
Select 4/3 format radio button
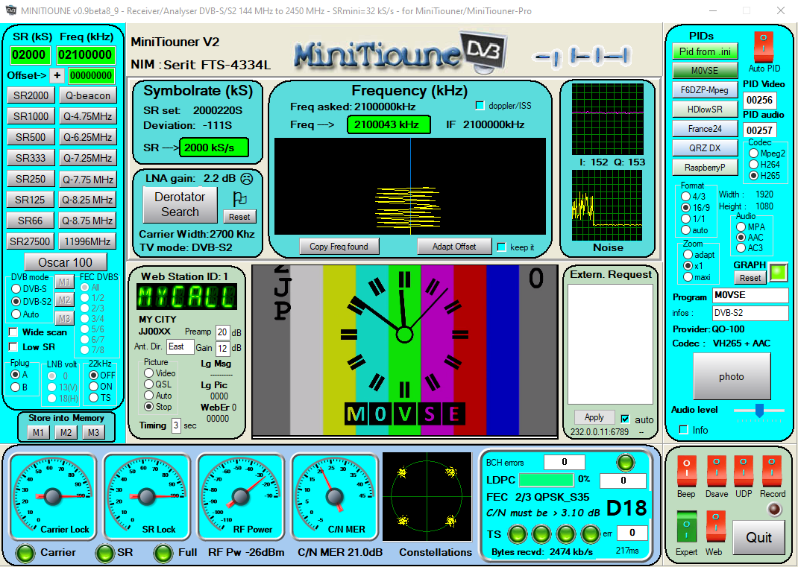686,196
